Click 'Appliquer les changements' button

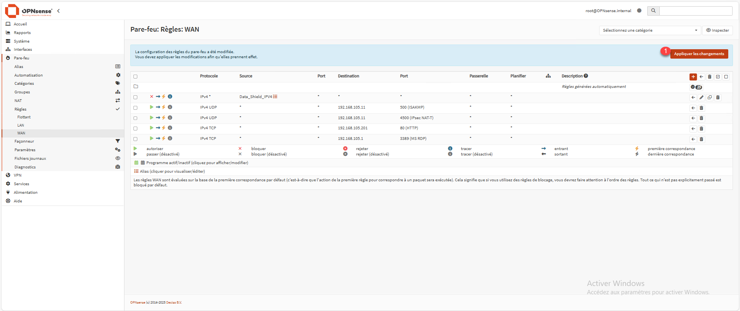[699, 54]
